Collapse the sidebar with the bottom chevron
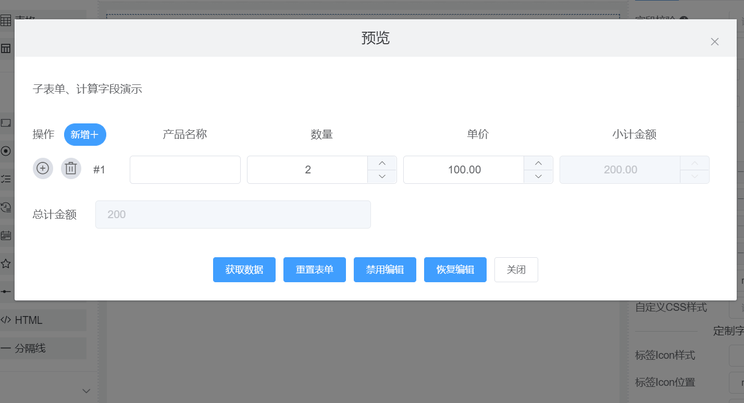This screenshot has height=403, width=744. (85, 391)
